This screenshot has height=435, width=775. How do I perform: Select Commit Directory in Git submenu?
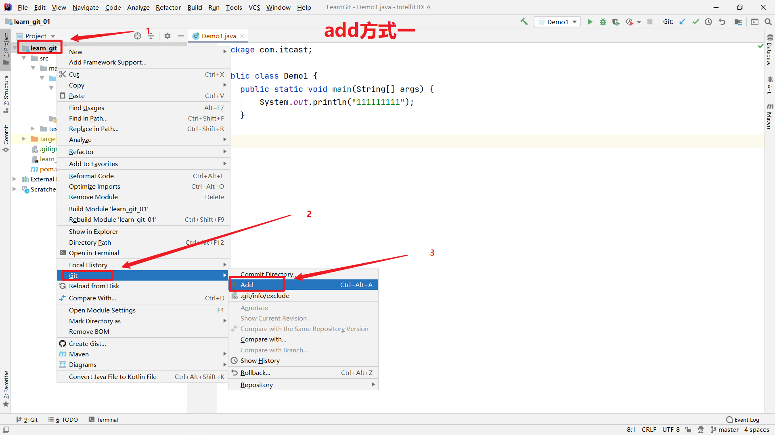pos(304,274)
